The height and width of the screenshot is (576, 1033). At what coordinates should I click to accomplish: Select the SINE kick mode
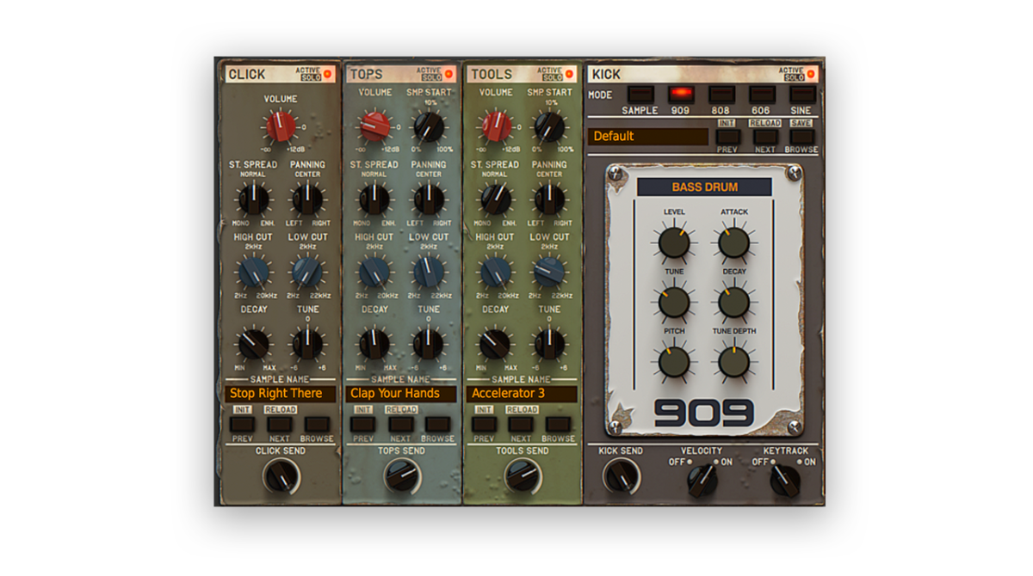[x=801, y=95]
